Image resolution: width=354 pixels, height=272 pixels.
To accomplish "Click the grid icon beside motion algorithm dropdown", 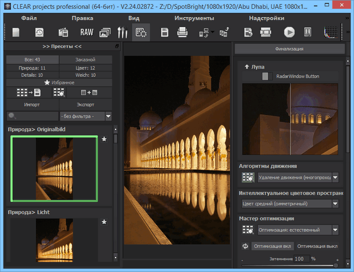I will 248,177.
